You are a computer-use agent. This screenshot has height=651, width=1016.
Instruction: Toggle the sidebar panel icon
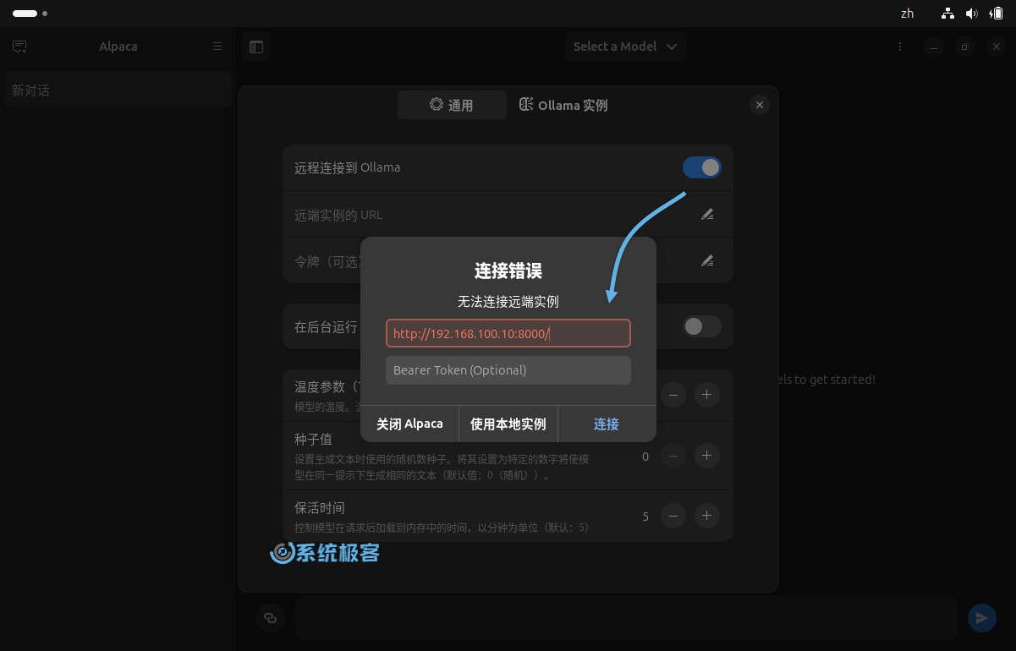point(256,46)
